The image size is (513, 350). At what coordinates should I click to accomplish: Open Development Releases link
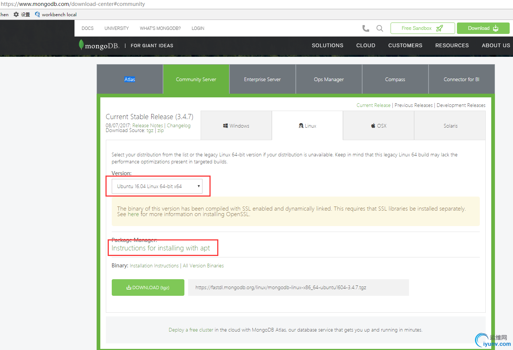point(461,105)
